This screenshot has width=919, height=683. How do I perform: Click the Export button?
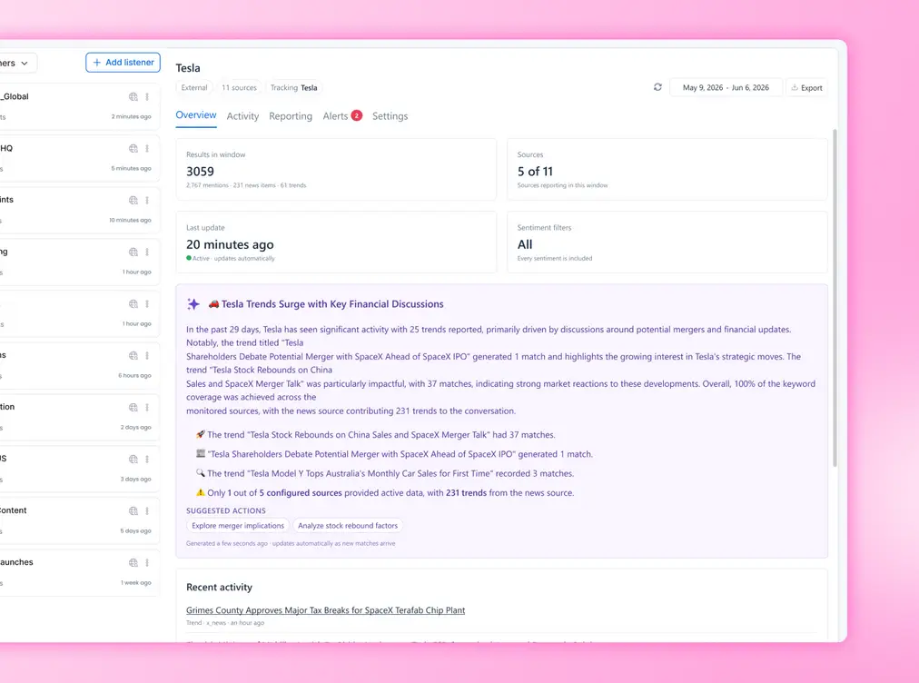(x=806, y=87)
